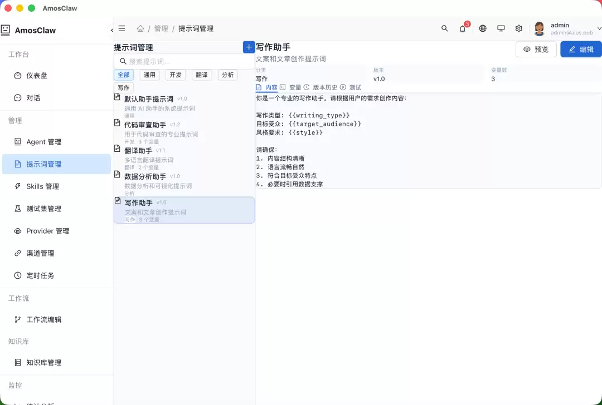Click the home icon in breadcrumb
This screenshot has height=405, width=602.
tap(140, 28)
